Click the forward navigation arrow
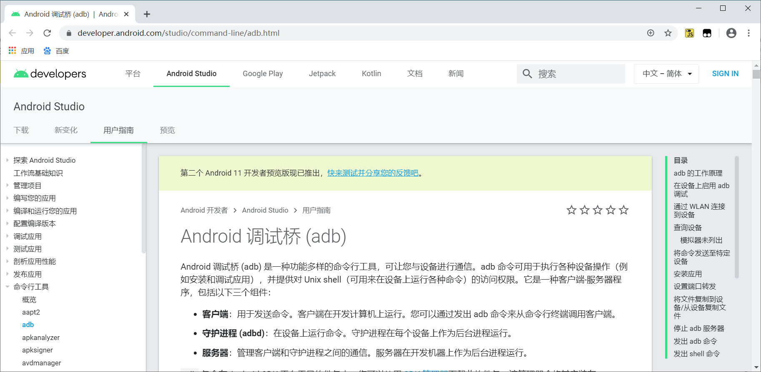This screenshot has width=761, height=372. point(30,33)
